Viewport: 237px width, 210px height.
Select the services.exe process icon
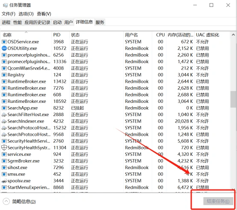coord(4,154)
